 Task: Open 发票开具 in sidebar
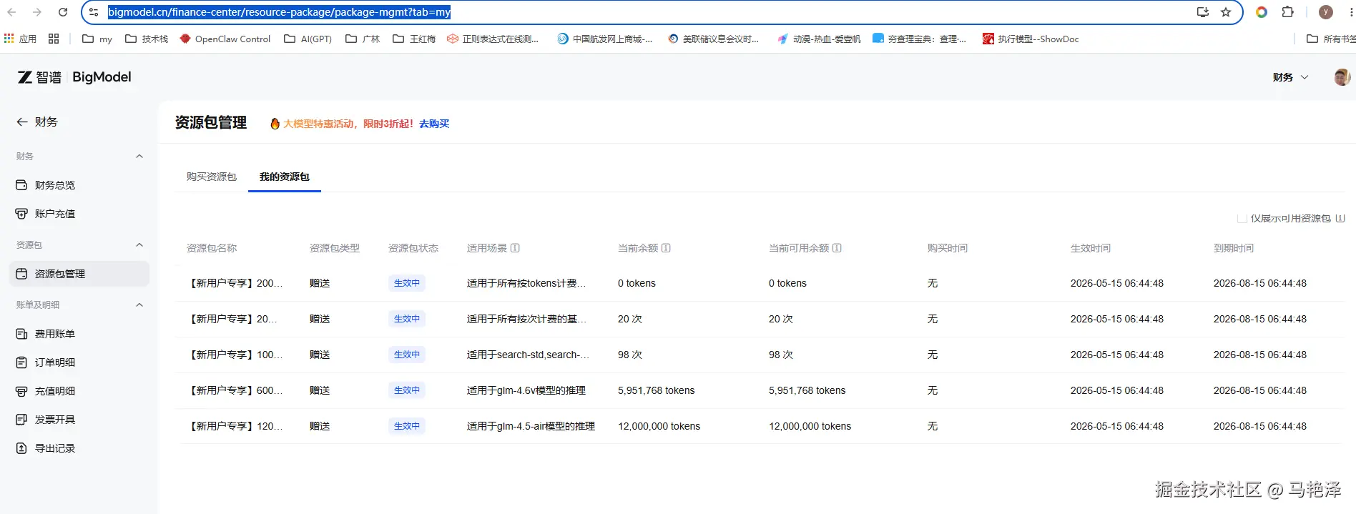(79, 420)
